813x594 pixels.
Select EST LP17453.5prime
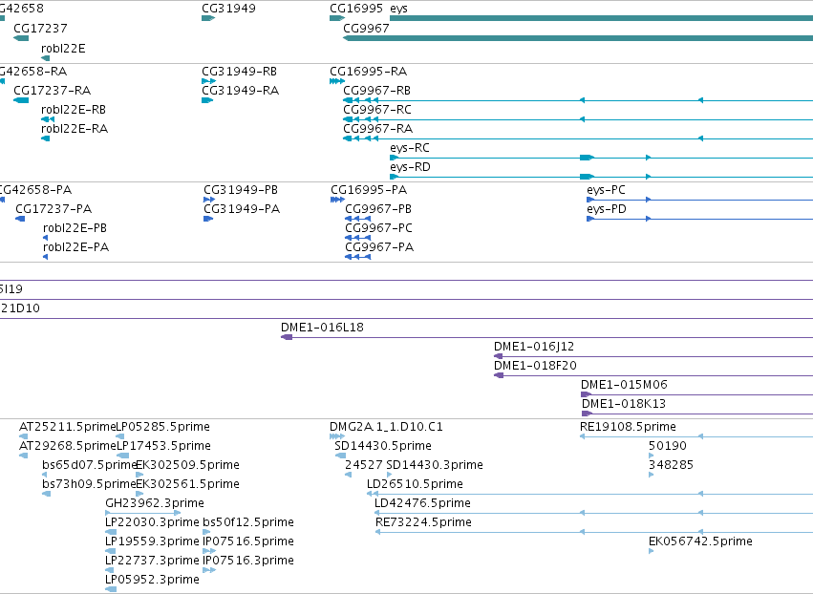pyautogui.click(x=164, y=446)
